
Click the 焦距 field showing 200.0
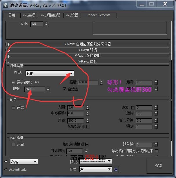[75, 121]
